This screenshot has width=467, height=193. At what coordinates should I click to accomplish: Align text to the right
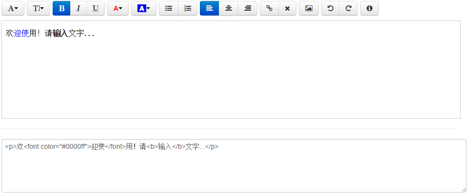[x=248, y=8]
